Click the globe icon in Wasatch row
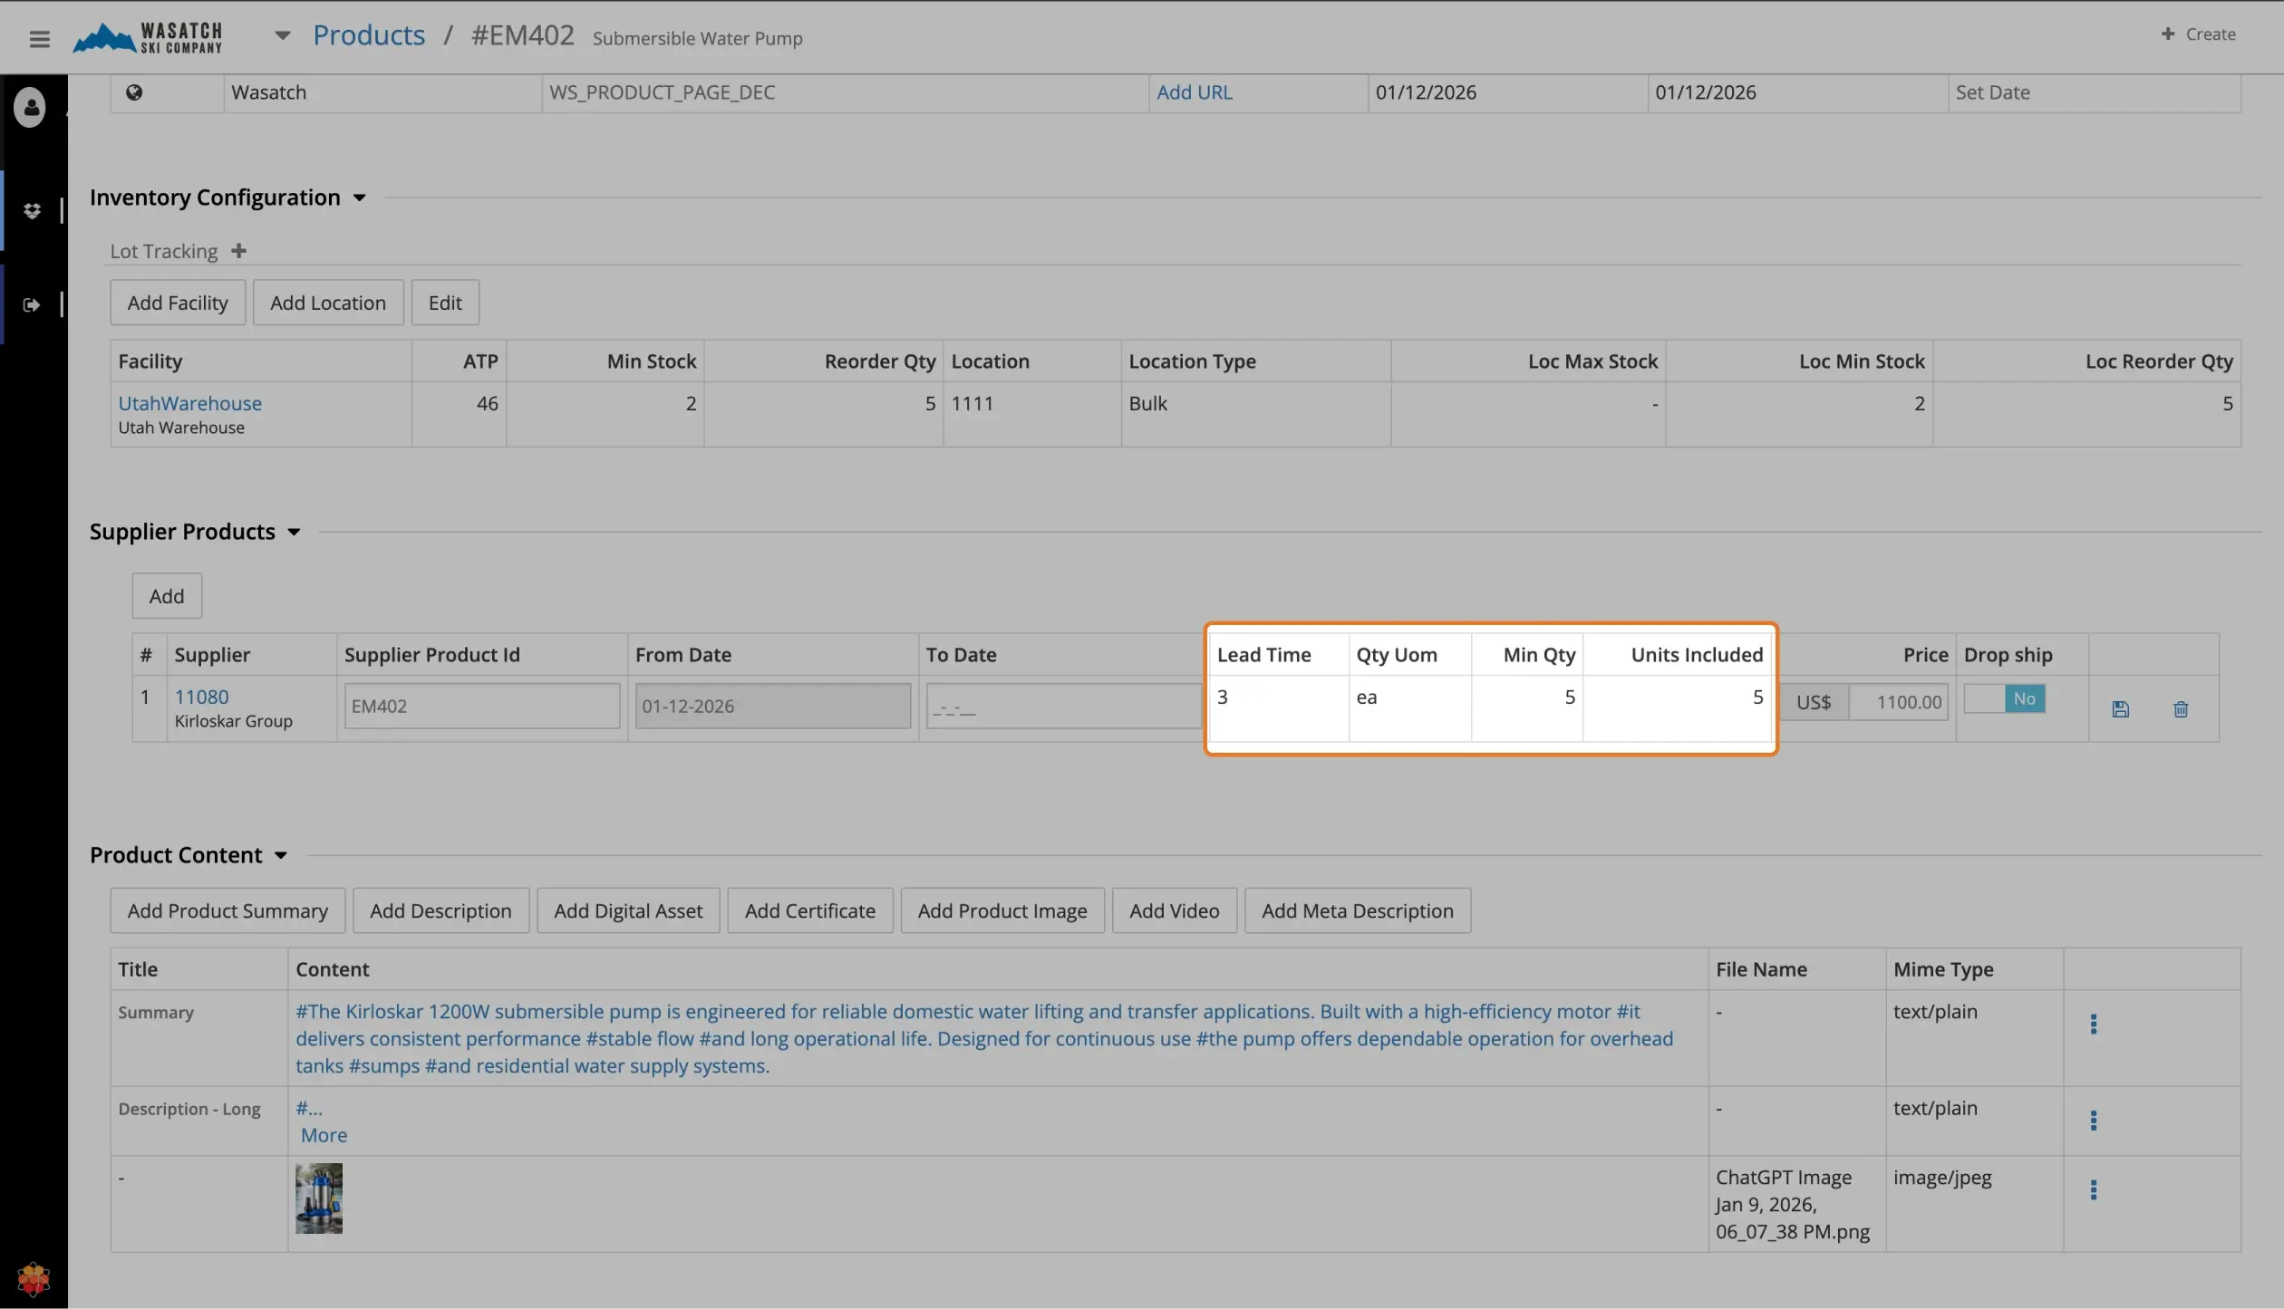2284x1309 pixels. [x=134, y=92]
